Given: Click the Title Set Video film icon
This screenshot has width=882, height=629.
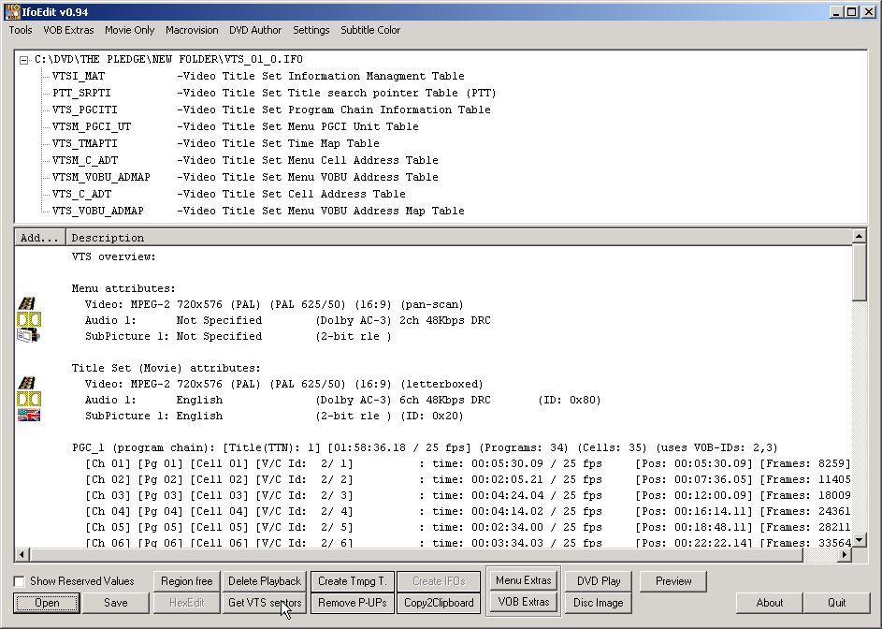Looking at the screenshot, I should tap(27, 384).
